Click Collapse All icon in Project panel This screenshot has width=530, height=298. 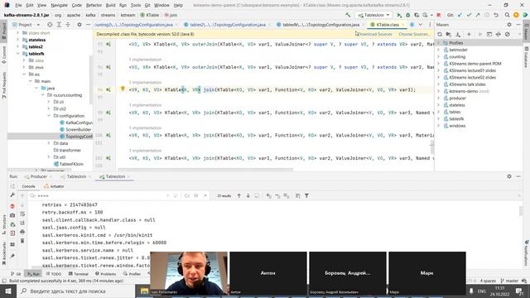click(68, 25)
